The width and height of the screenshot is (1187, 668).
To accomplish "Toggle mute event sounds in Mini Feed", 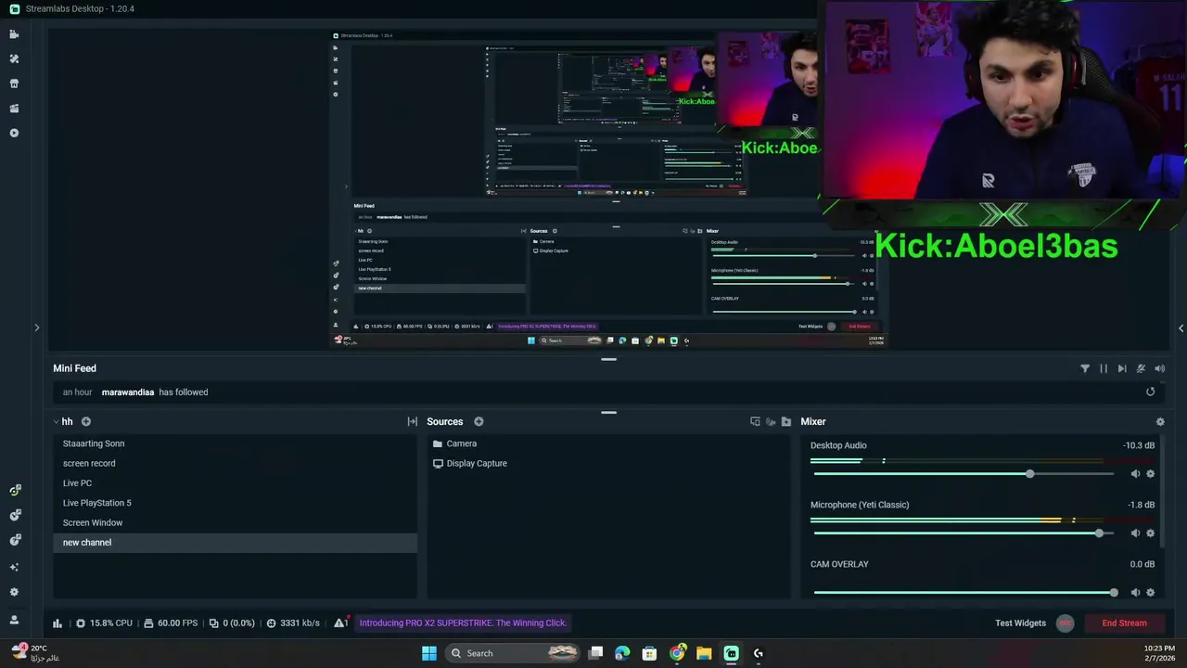I will (1141, 368).
